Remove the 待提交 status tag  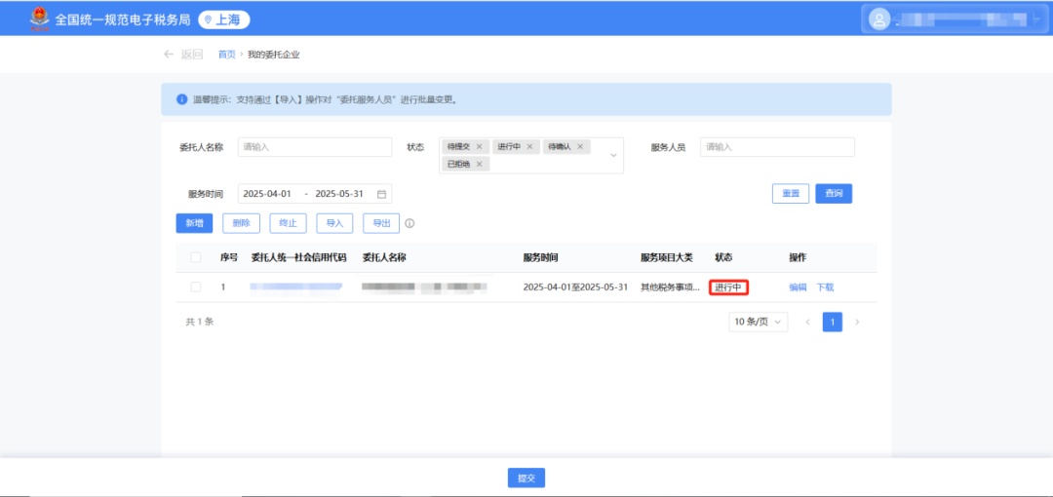479,146
